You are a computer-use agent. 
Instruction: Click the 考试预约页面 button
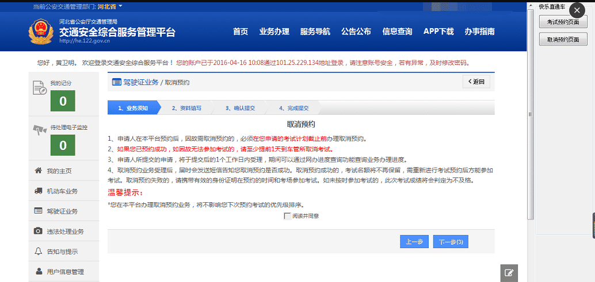click(563, 22)
